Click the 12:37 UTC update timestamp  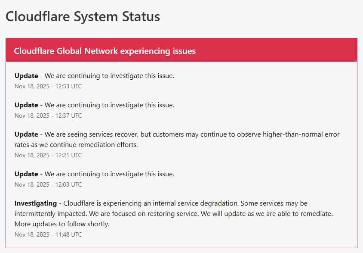[x=48, y=116]
